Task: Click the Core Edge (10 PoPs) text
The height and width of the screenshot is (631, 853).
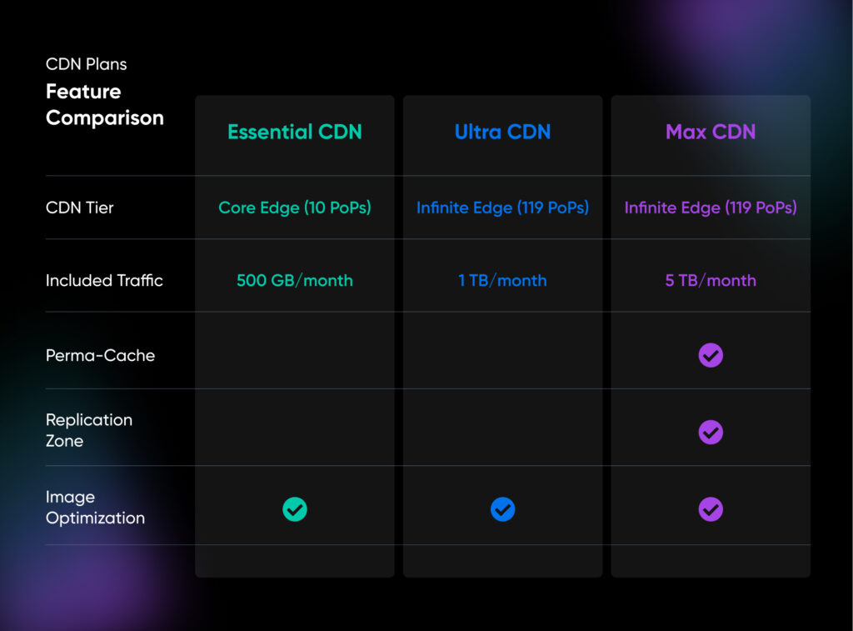Action: point(295,208)
